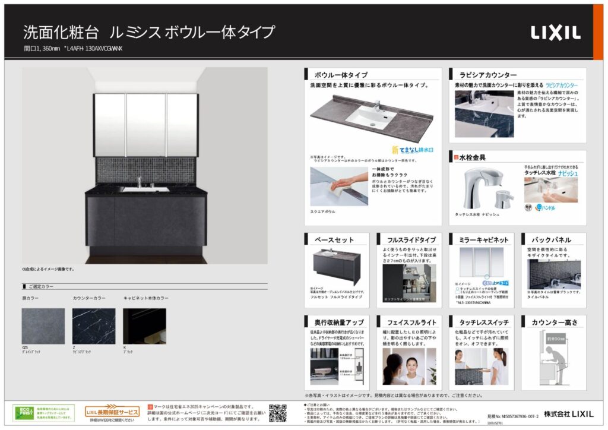Click the ラピシアカウンター section heading
The height and width of the screenshot is (430, 608).
point(488,75)
